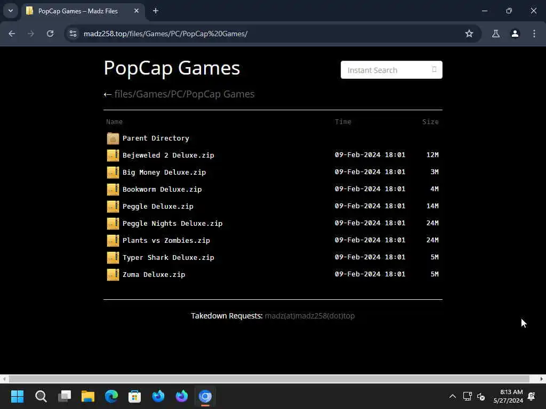This screenshot has width=546, height=409.
Task: Download Peggle Deluxe.zip
Action: pos(158,206)
